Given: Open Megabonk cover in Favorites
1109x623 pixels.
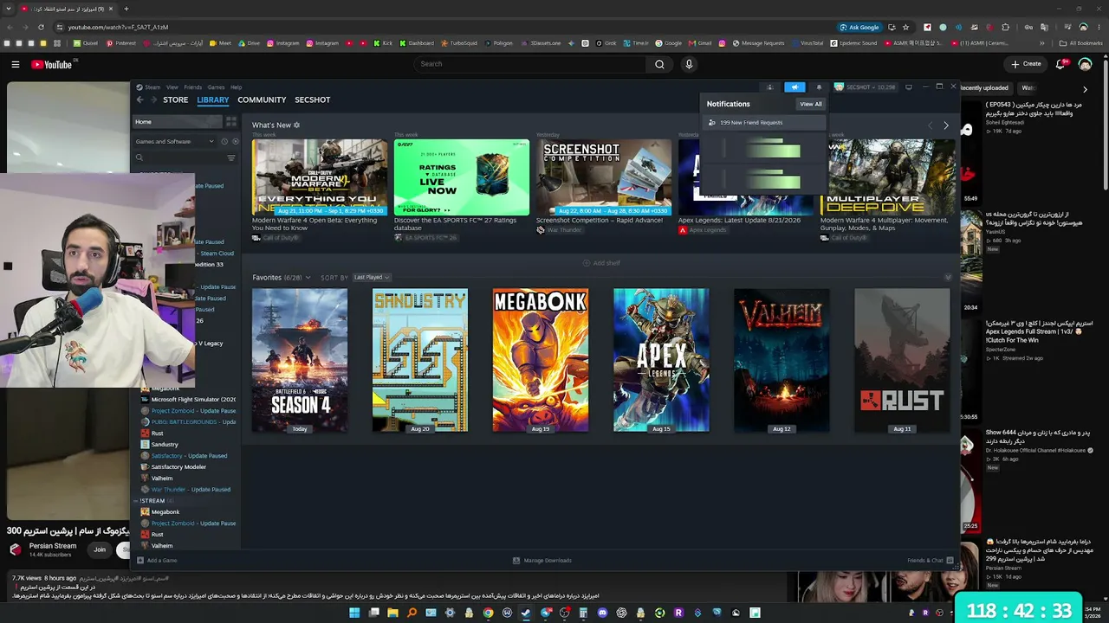Looking at the screenshot, I should point(541,360).
